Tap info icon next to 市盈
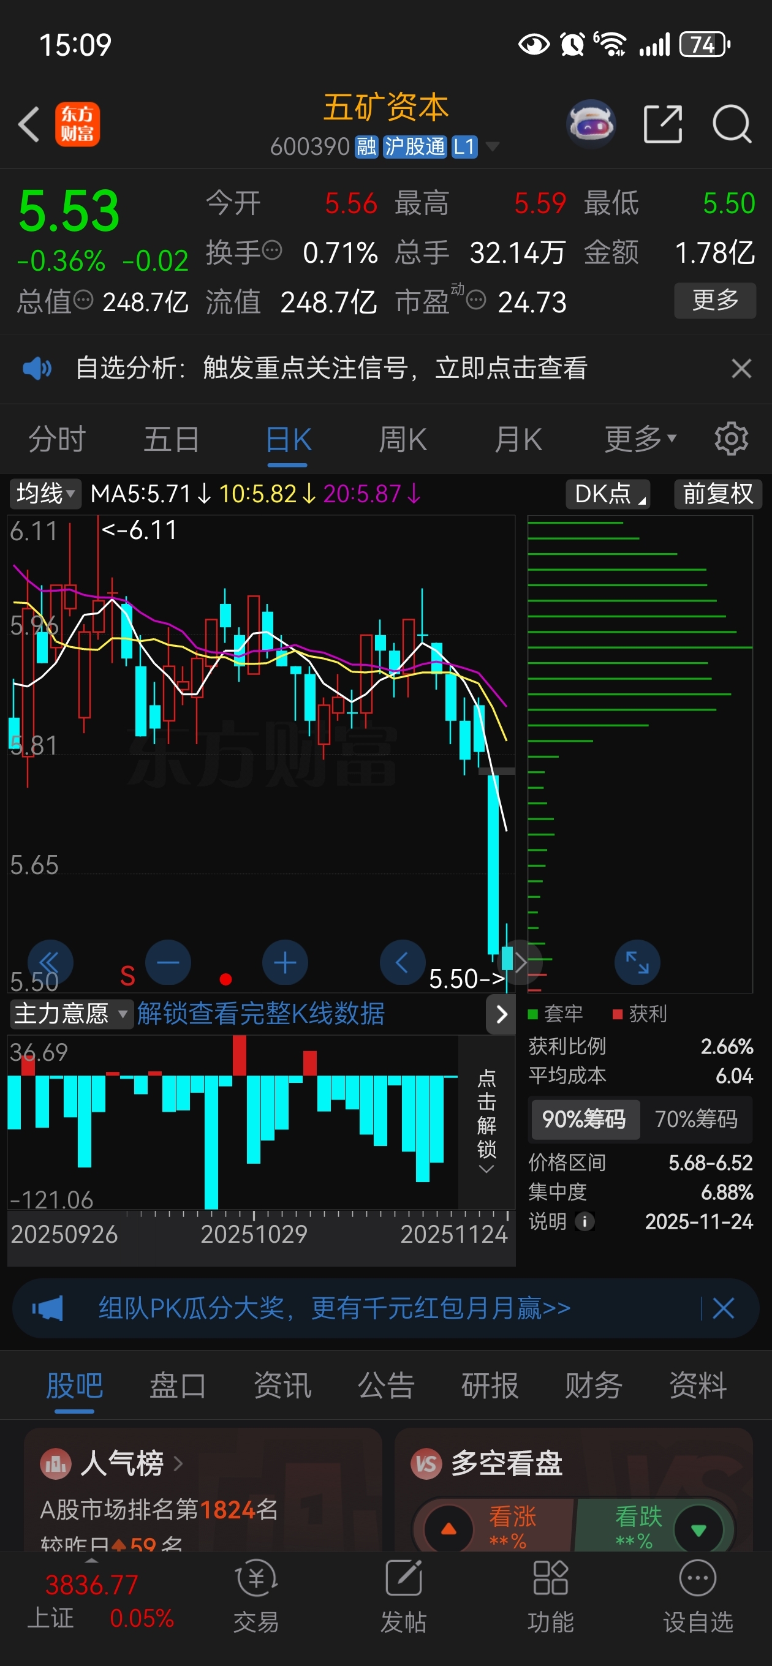 (x=475, y=300)
